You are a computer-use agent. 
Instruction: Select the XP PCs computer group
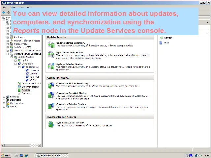click(33, 80)
